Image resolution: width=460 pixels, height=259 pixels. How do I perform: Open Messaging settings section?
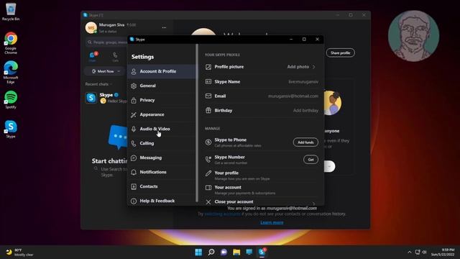pos(161,158)
